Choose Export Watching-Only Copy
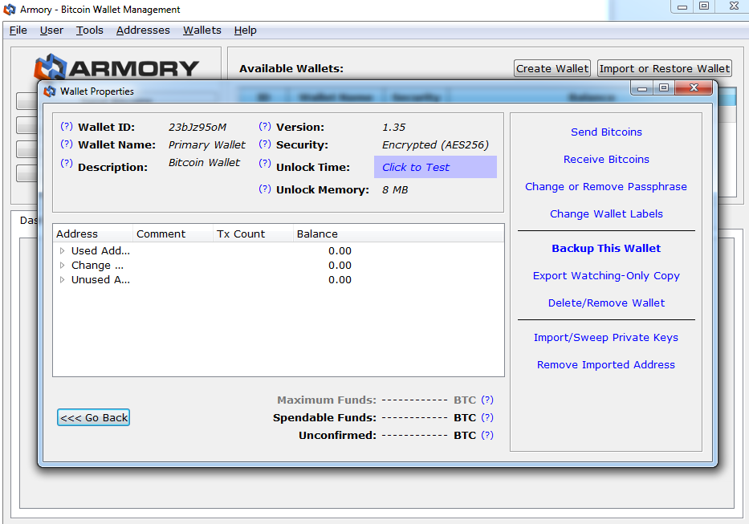Viewport: 749px width, 524px height. [606, 275]
